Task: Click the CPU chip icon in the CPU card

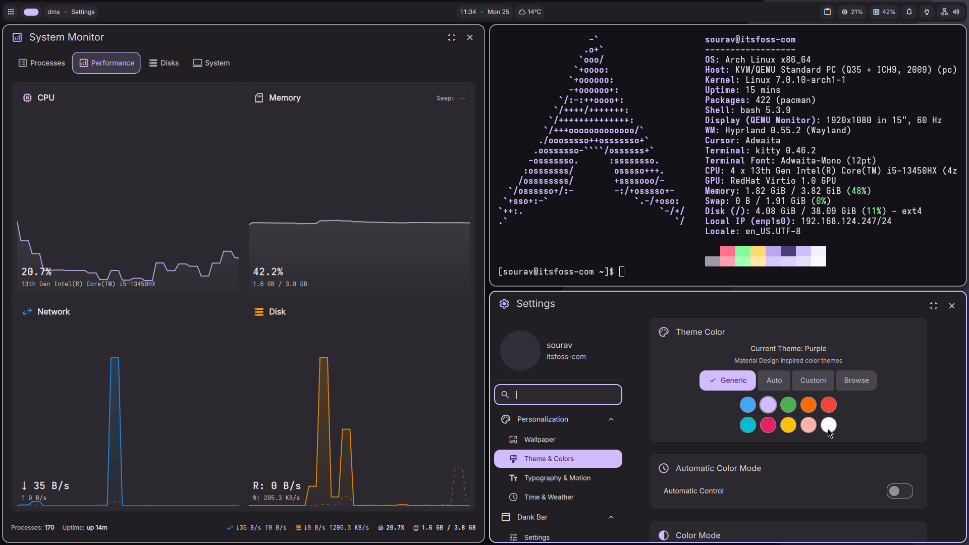Action: pyautogui.click(x=27, y=98)
